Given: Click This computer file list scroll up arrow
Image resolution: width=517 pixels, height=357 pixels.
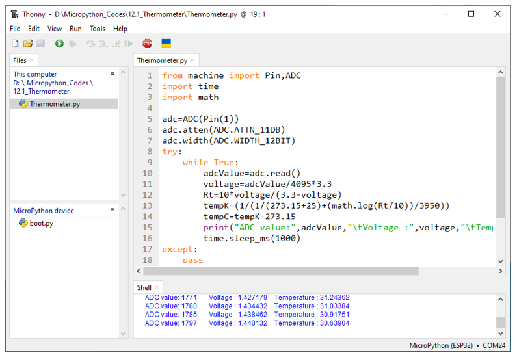Looking at the screenshot, I should pyautogui.click(x=124, y=72).
